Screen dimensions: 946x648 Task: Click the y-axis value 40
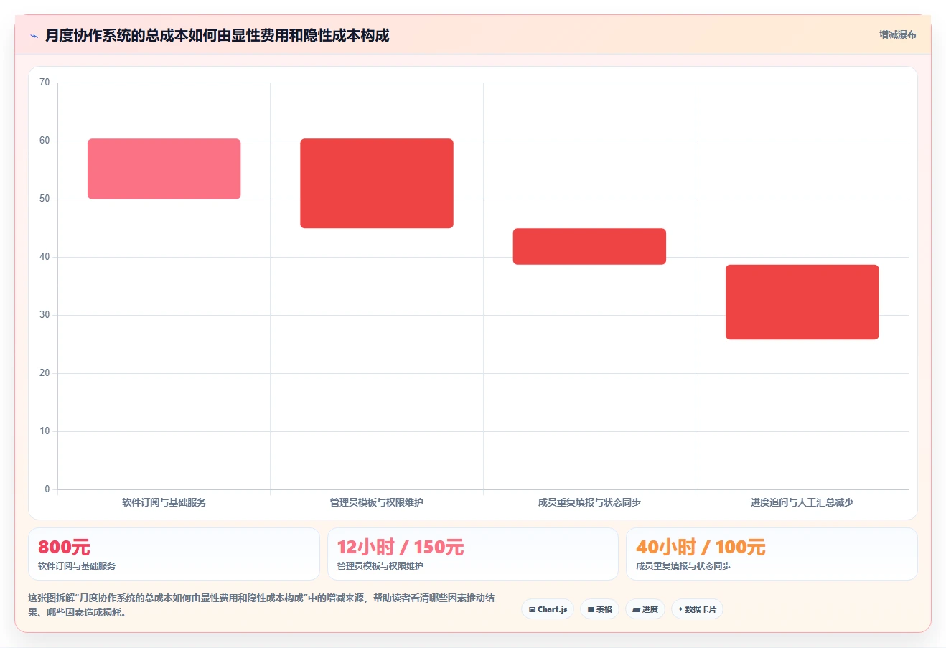coord(45,257)
